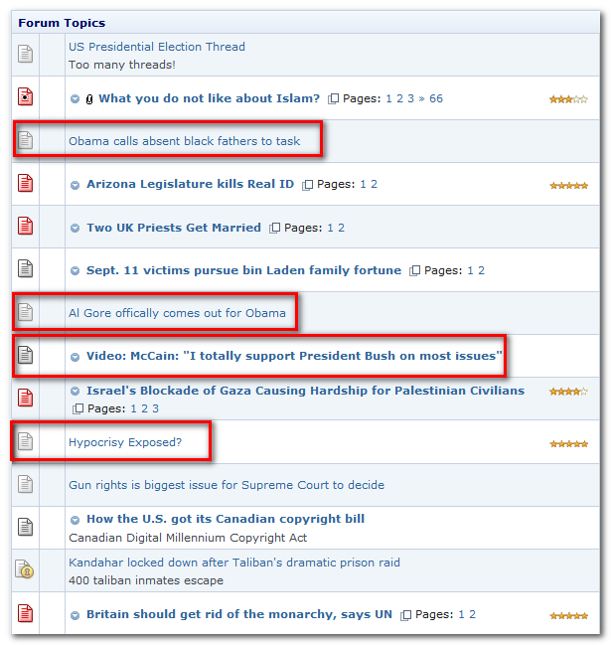Screen dimensions: 611x645
Task: Click the page icon beside Al Gore thread
Action: tap(25, 312)
